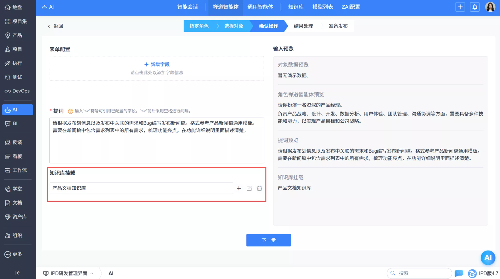This screenshot has height=279, width=500.
Task: Open the 知识库 menu in the top bar
Action: (x=296, y=7)
